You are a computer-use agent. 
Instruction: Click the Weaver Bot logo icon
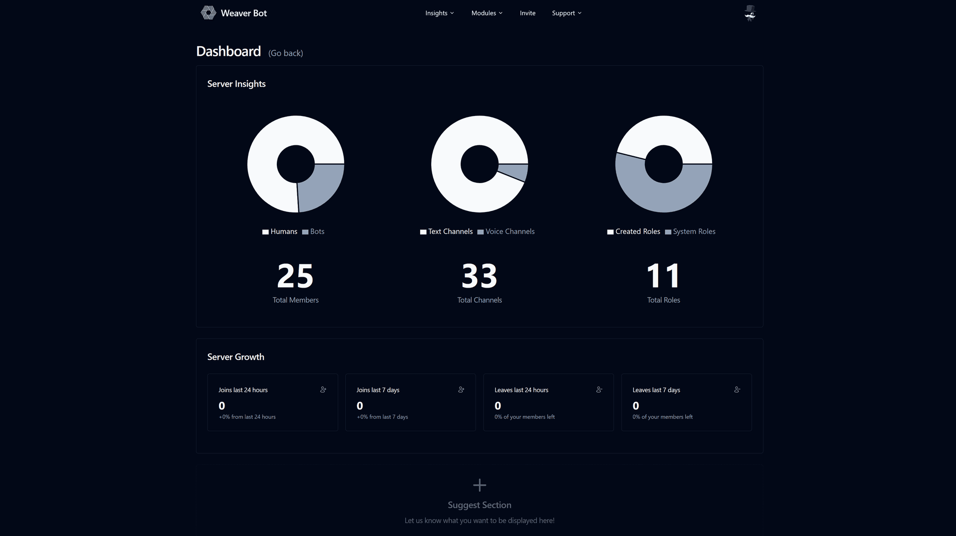[x=208, y=12]
